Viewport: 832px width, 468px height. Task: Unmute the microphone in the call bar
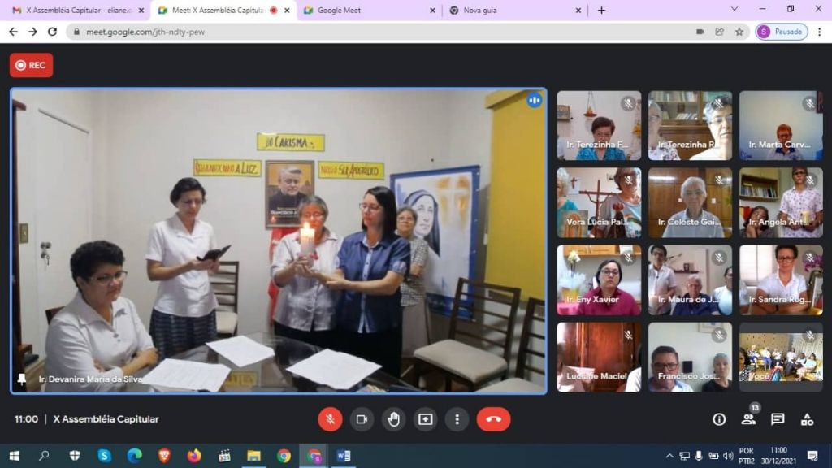point(330,419)
